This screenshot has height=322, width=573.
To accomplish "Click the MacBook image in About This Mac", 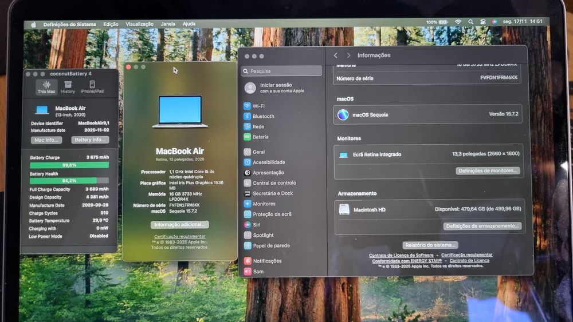I will click(180, 112).
